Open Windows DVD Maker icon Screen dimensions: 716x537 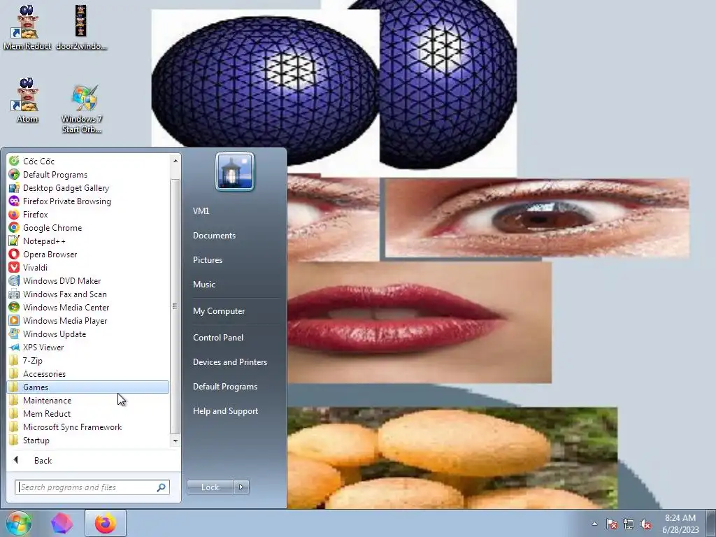pos(14,280)
